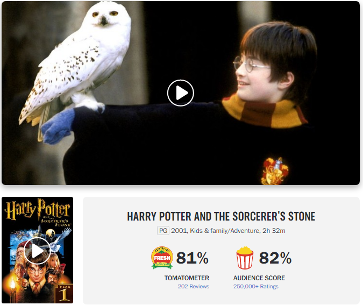Click the Certified Fresh tomato badge icon

click(162, 258)
